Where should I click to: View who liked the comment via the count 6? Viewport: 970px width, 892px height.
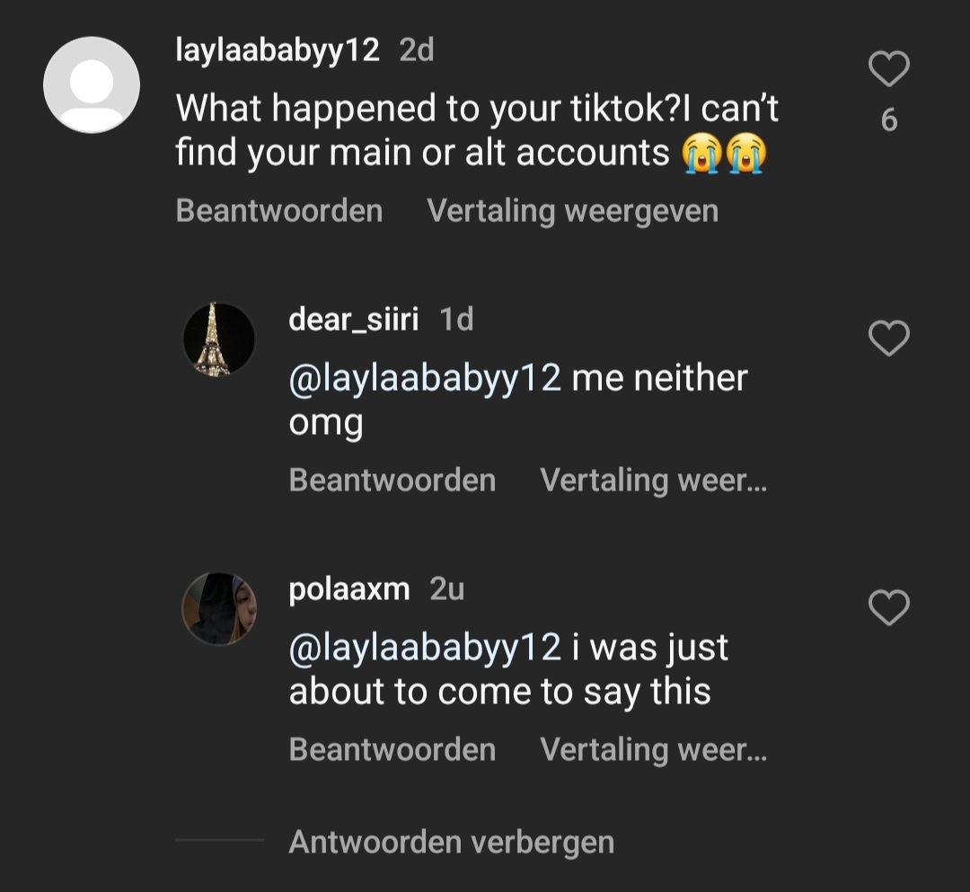888,119
